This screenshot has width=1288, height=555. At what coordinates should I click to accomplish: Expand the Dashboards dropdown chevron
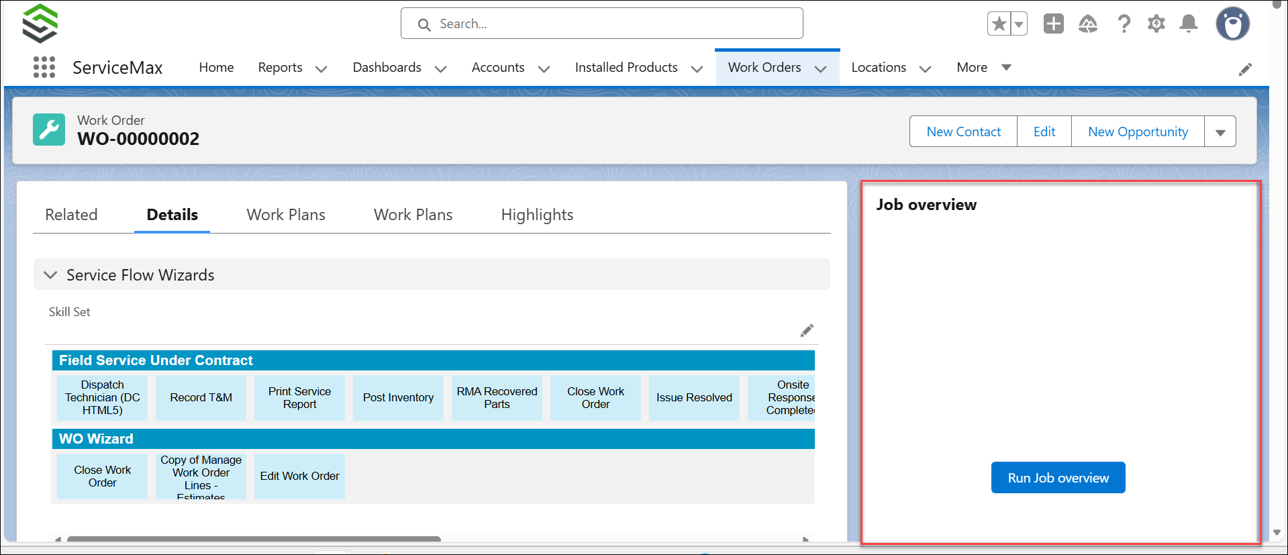(441, 68)
